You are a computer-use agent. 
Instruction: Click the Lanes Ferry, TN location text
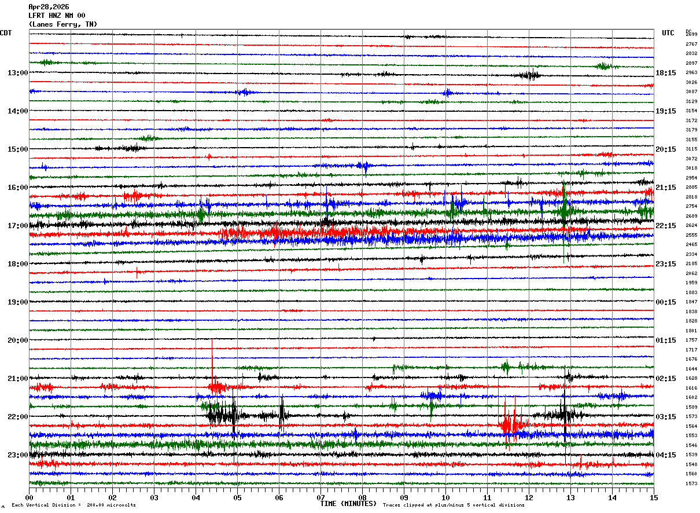point(63,24)
